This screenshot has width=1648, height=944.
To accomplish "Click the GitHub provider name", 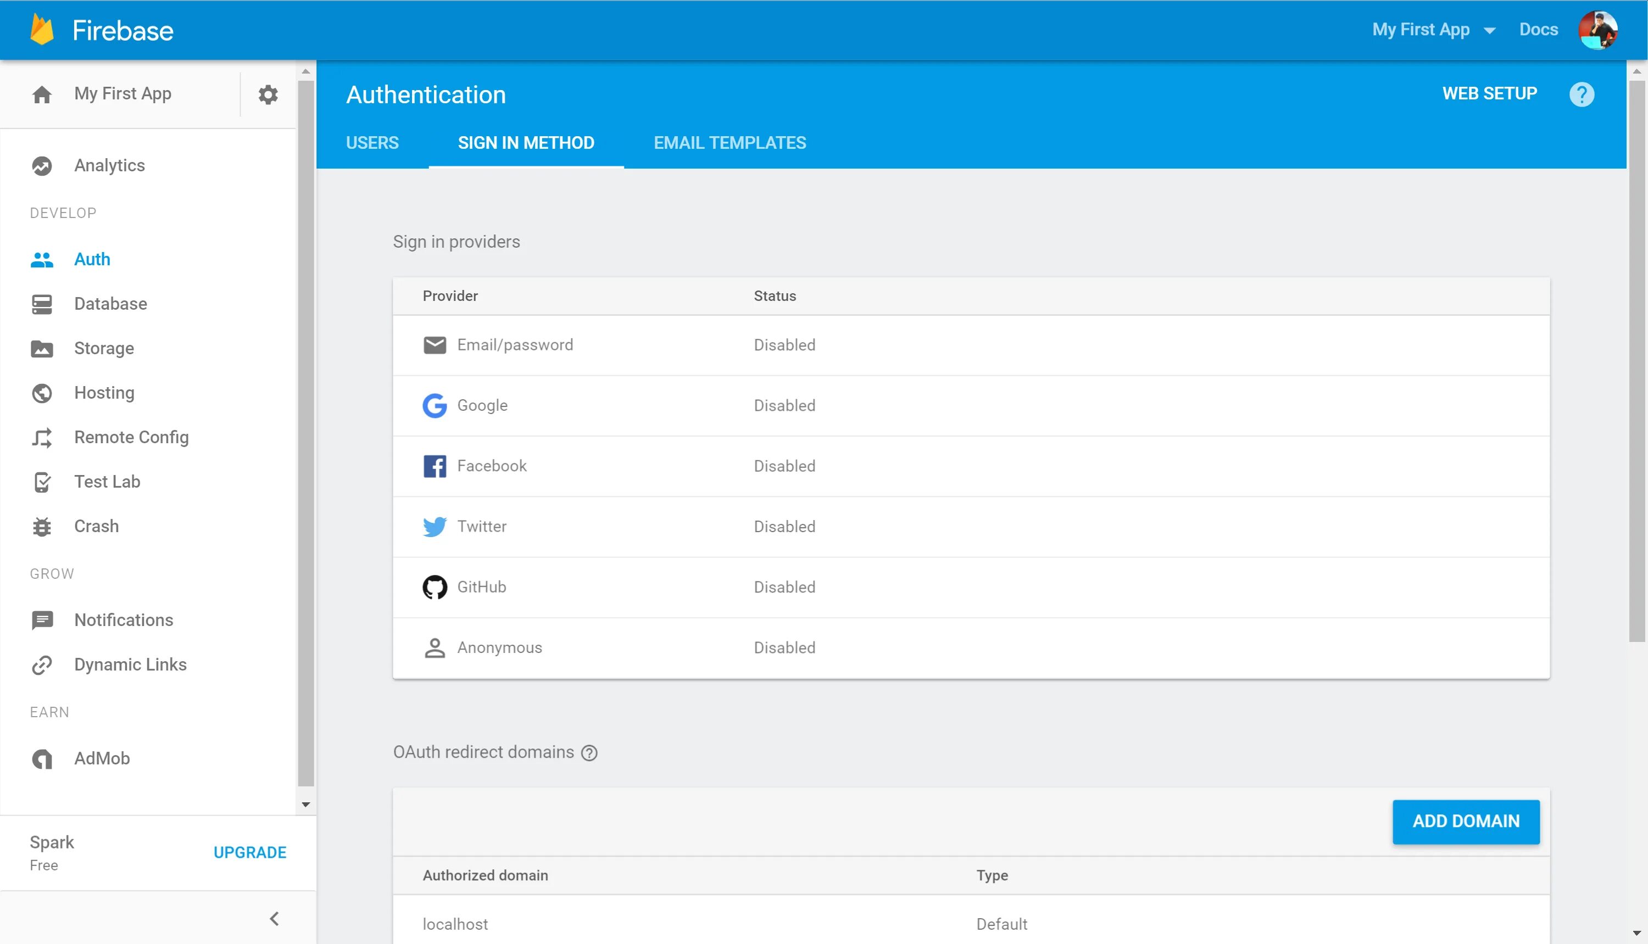I will coord(482,588).
